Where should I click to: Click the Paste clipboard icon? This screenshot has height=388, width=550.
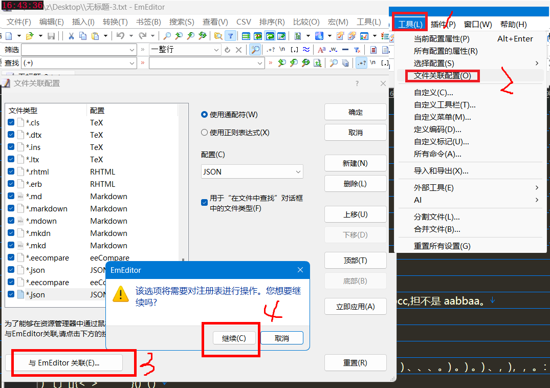(x=95, y=36)
